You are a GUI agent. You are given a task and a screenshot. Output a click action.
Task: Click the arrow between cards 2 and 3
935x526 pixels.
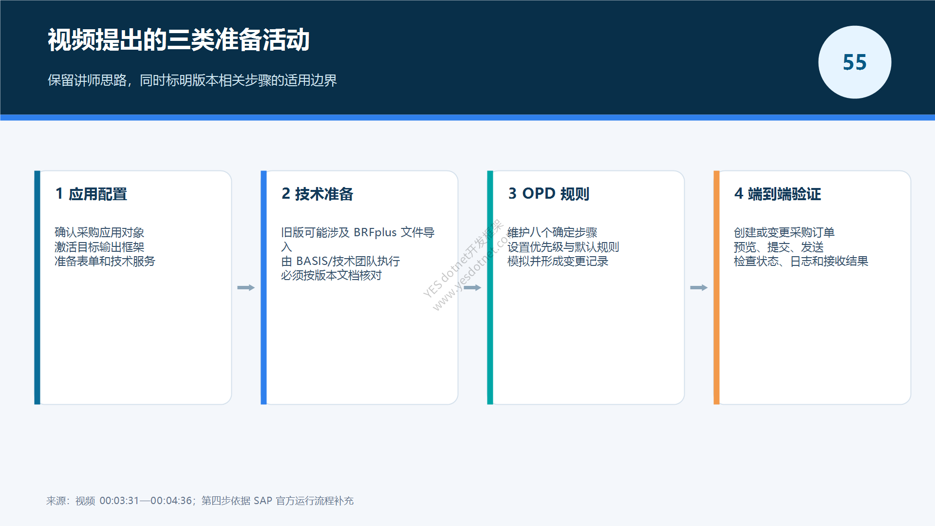[472, 288]
